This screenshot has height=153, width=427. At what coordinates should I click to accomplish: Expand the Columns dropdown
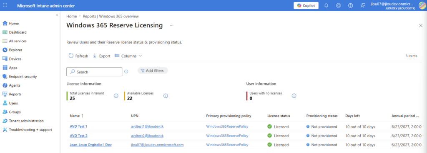(x=128, y=56)
